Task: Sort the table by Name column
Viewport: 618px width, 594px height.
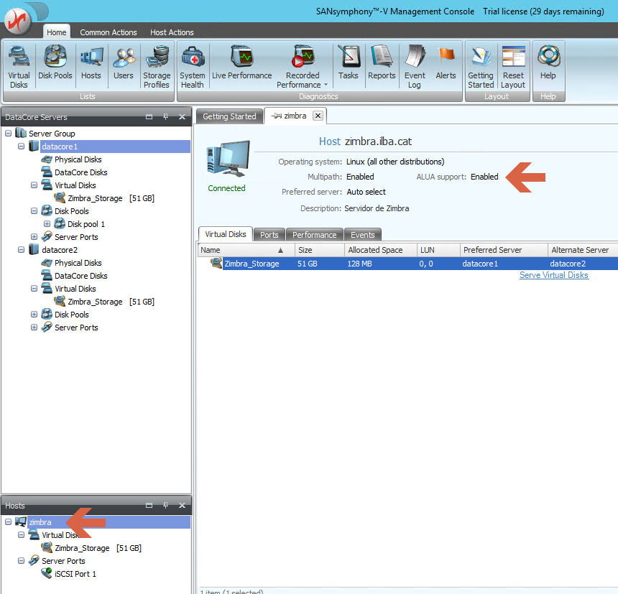Action: click(246, 250)
